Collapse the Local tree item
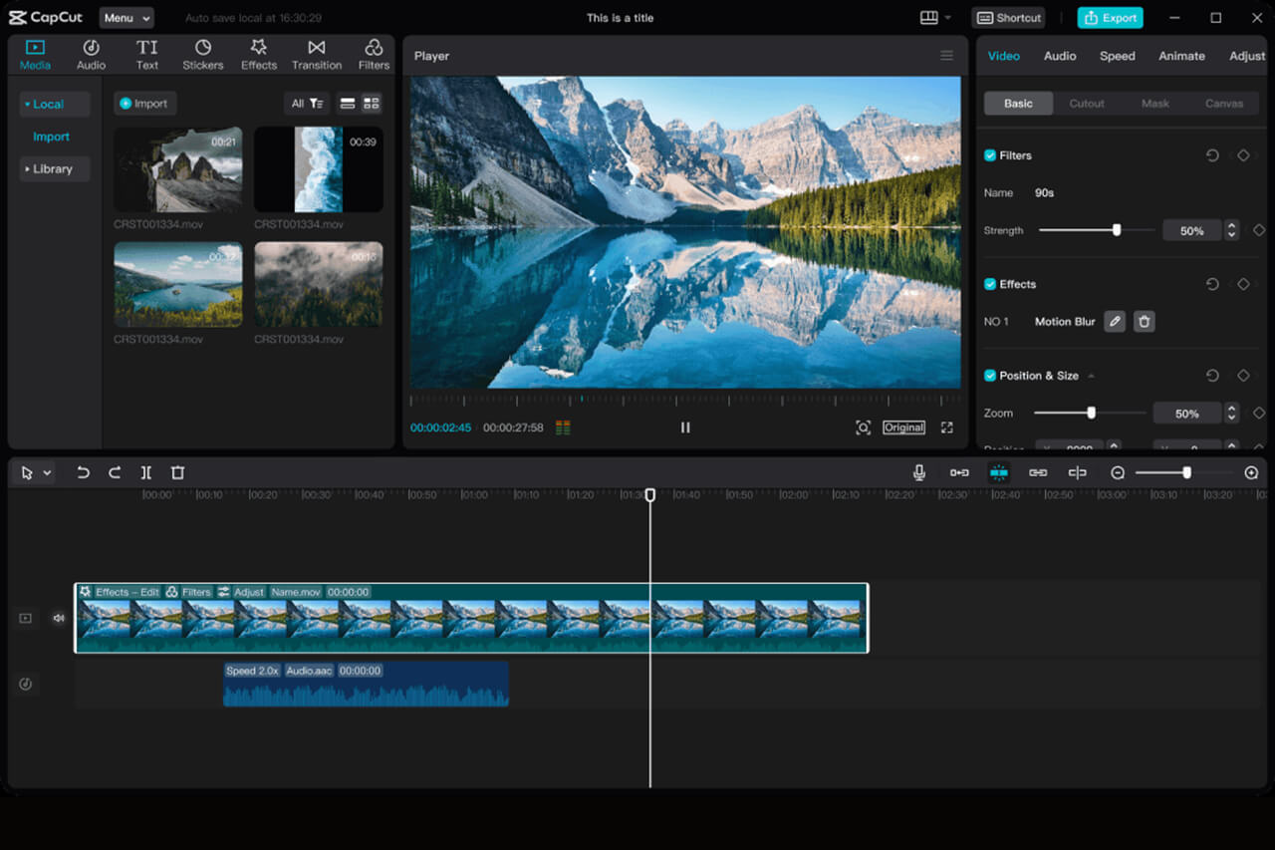This screenshot has height=850, width=1275. pos(55,104)
